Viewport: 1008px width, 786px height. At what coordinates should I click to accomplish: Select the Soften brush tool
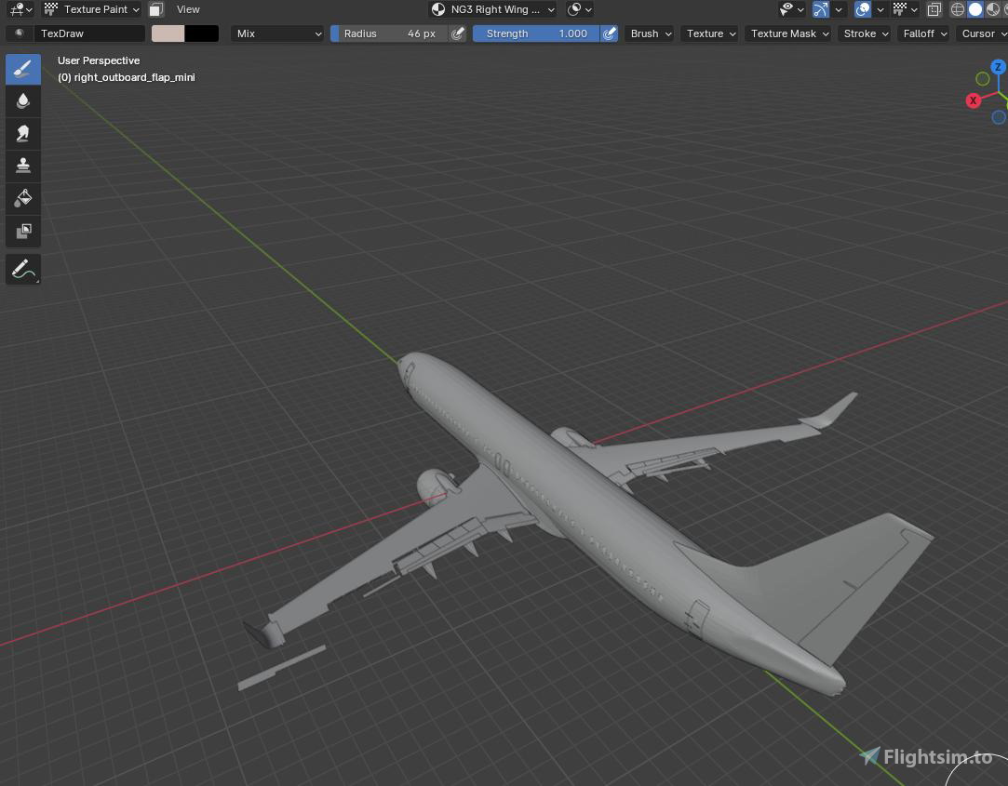click(x=22, y=100)
